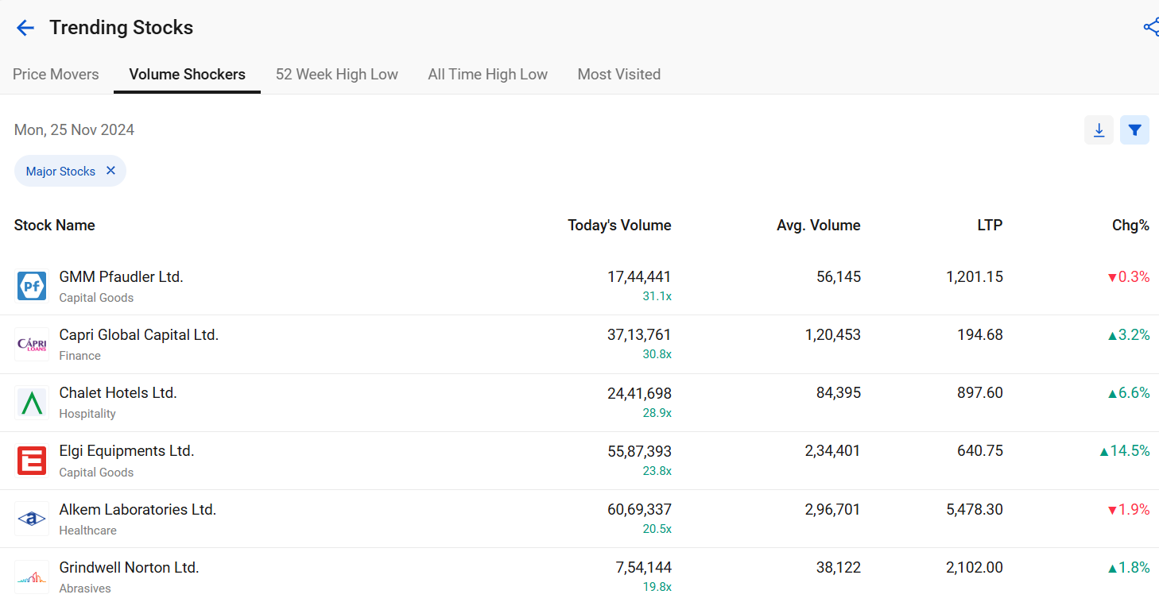Viewport: 1159px width, 606px height.
Task: Click LTP value 1,201.15
Action: click(x=974, y=276)
